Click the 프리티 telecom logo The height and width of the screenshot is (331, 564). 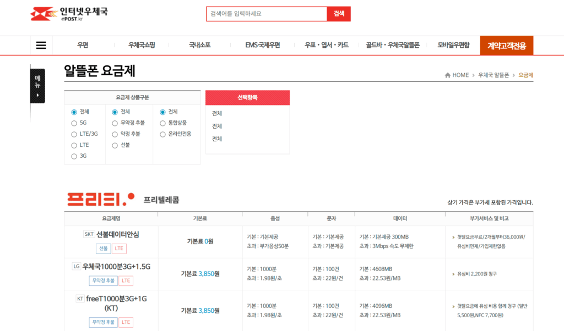[101, 199]
